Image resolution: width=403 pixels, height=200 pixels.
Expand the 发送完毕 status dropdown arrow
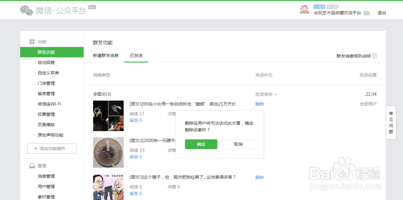pos(275,95)
